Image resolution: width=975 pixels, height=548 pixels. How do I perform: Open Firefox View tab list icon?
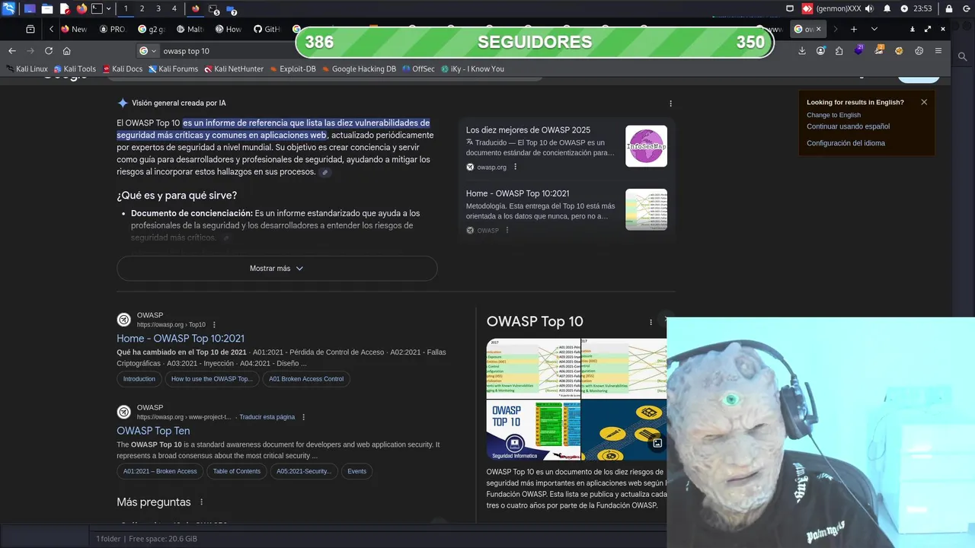(x=30, y=29)
